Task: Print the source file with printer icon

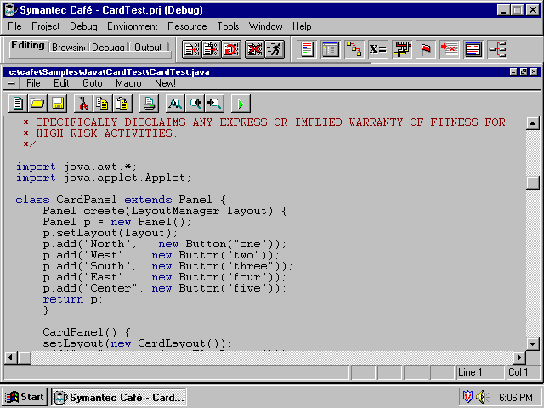Action: point(149,104)
